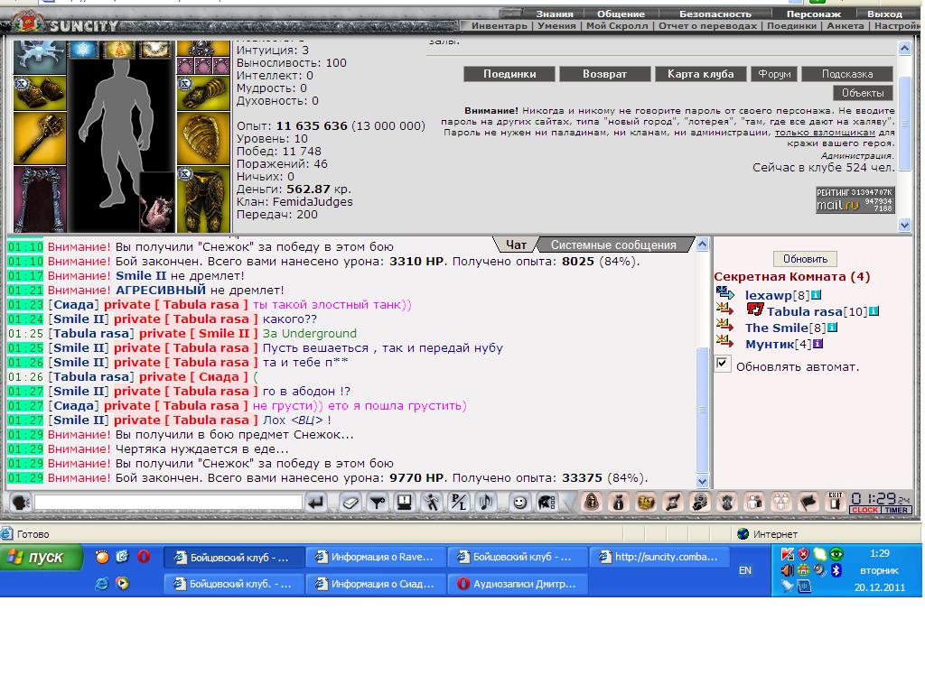Click the eraser clear-chat icon
The width and height of the screenshot is (925, 693).
pos(350,502)
